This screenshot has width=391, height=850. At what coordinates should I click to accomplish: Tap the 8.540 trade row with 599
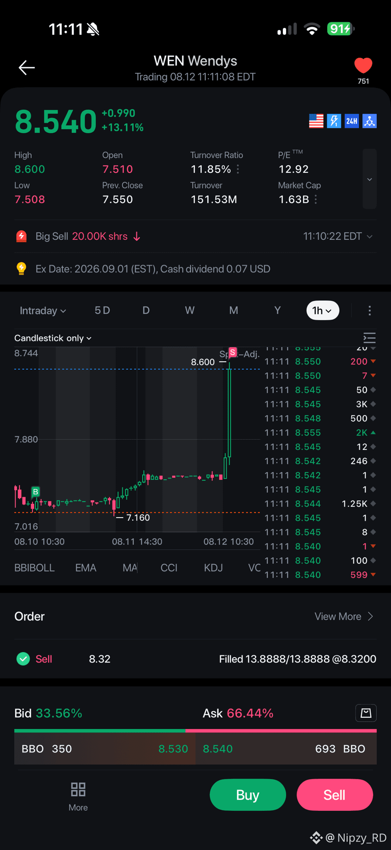click(320, 575)
